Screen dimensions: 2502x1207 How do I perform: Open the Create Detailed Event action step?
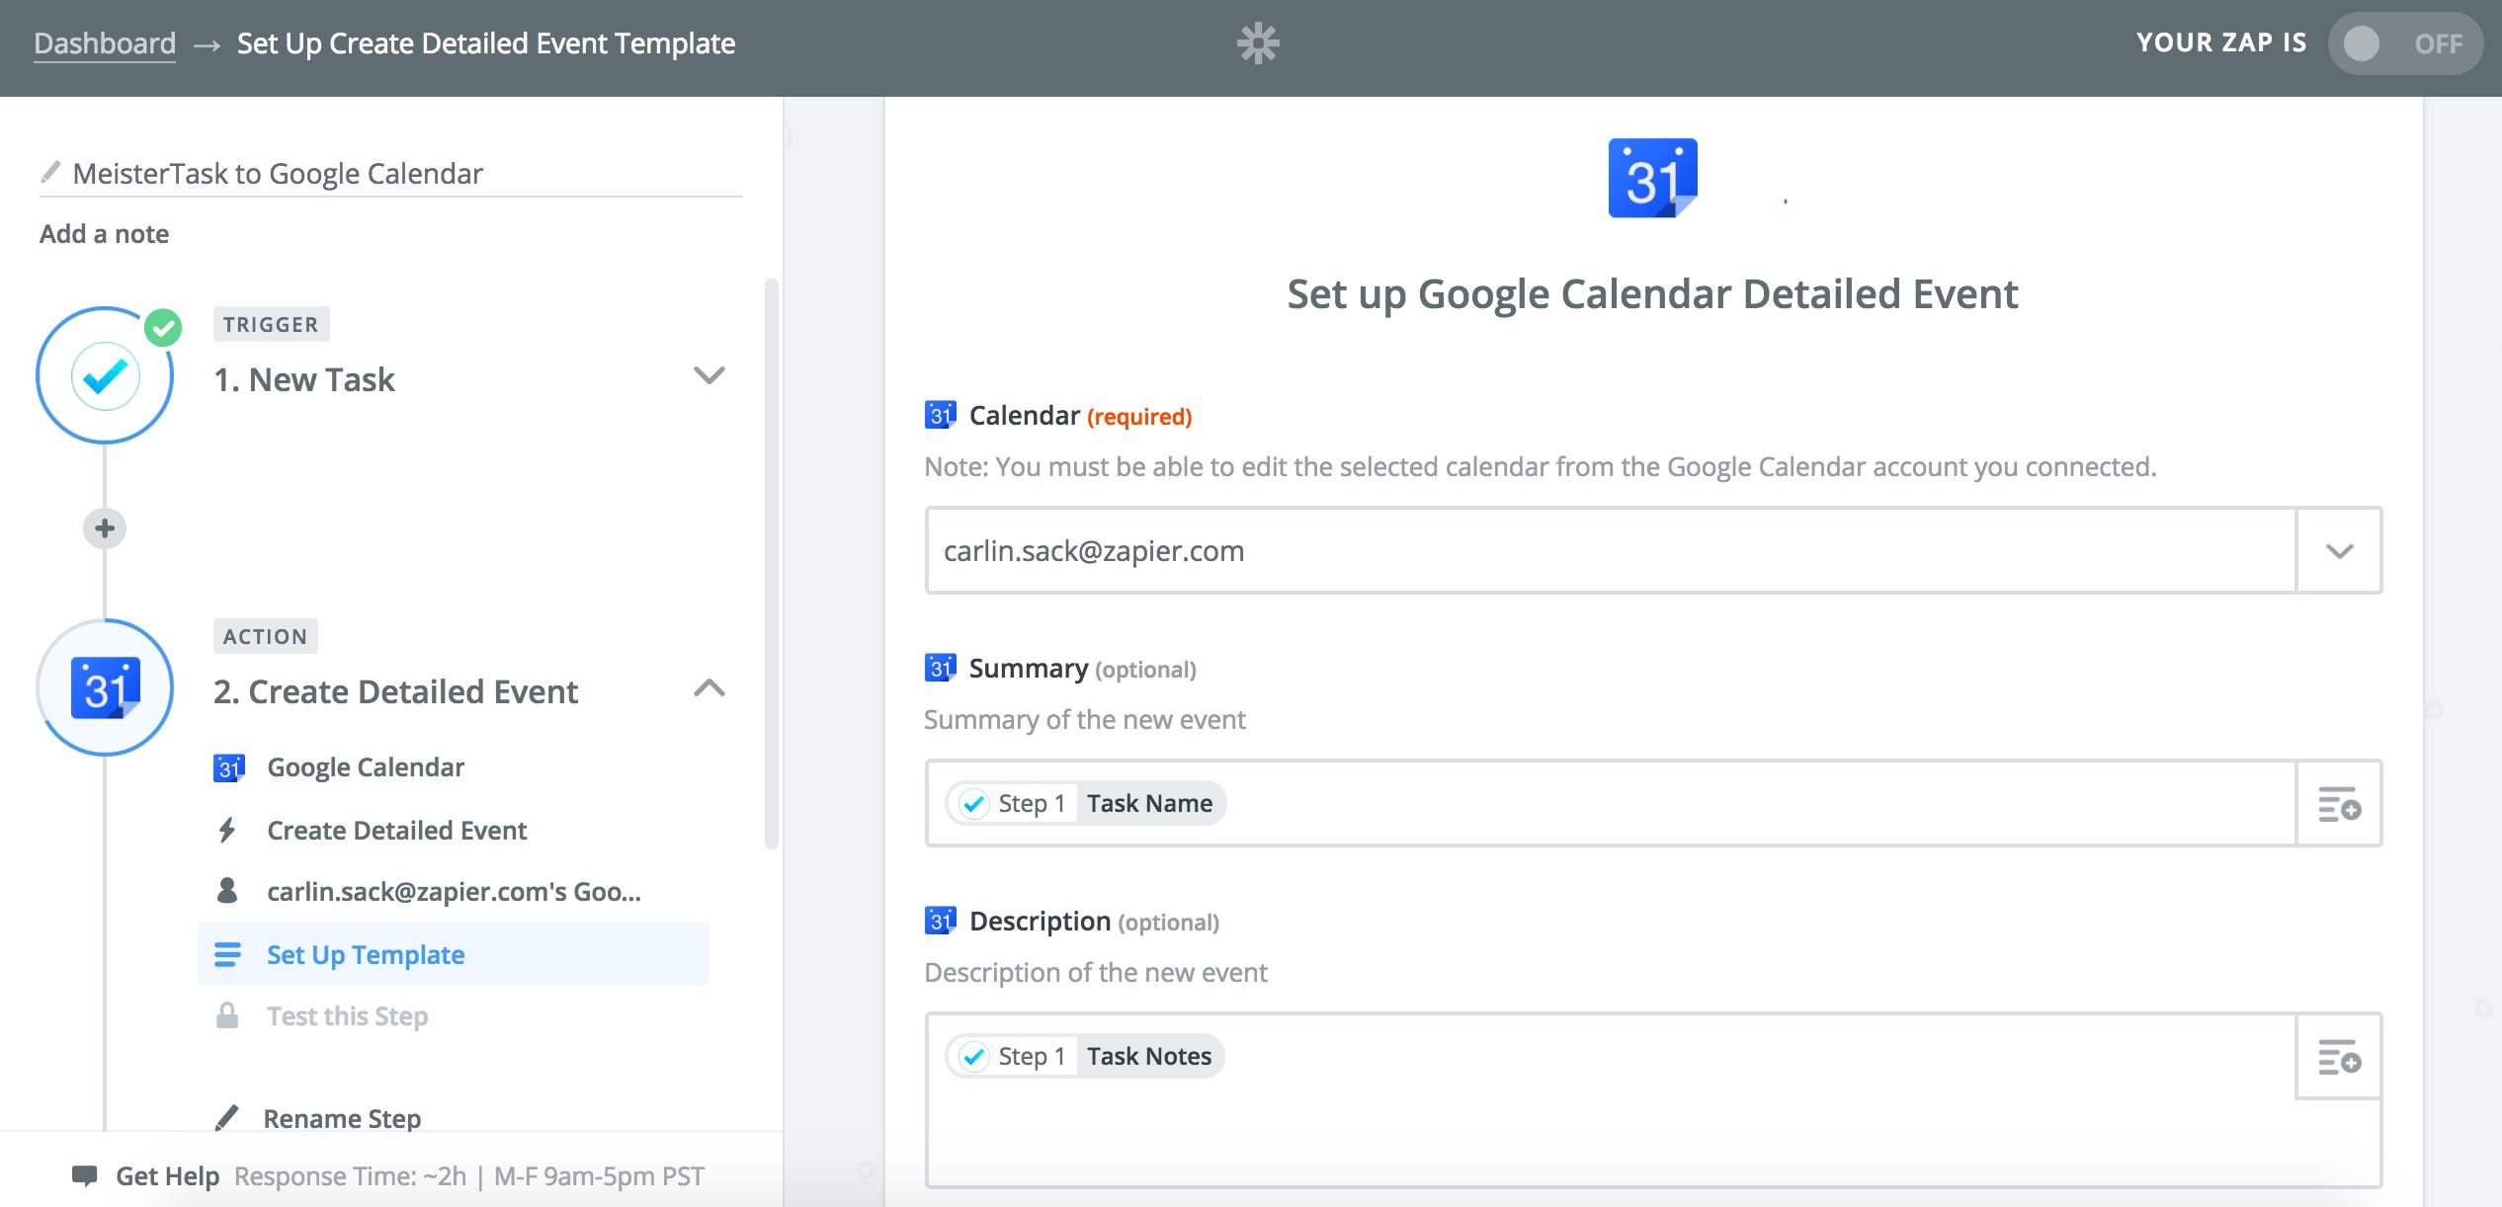396,830
